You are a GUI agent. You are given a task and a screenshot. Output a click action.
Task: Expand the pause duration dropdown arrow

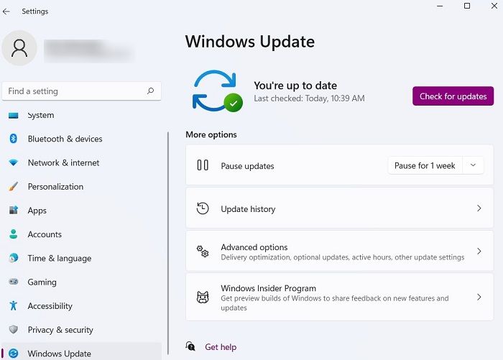pos(473,165)
